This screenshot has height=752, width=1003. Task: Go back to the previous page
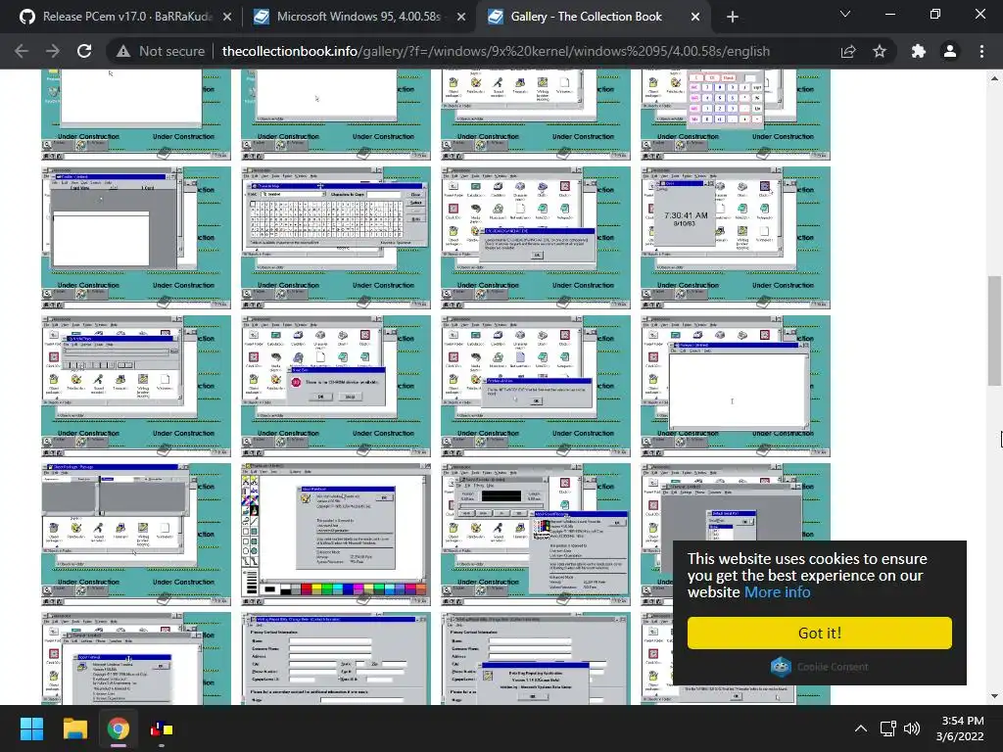pos(22,51)
